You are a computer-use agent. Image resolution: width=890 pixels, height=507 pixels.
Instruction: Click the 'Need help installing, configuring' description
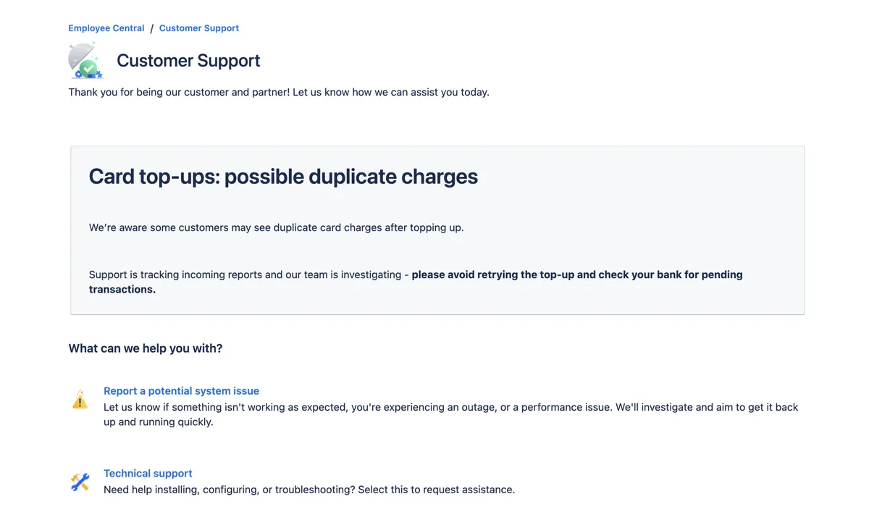308,490
